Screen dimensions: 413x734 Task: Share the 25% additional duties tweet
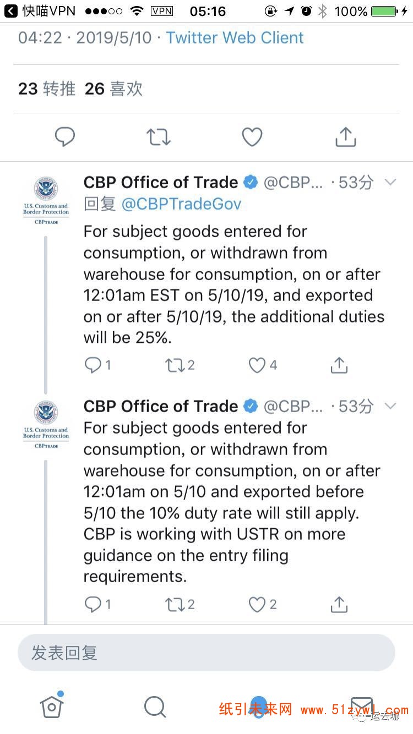[339, 365]
